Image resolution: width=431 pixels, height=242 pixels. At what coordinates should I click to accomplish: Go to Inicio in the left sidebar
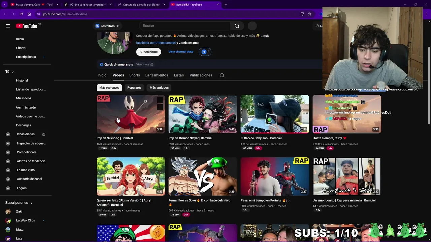[20, 39]
